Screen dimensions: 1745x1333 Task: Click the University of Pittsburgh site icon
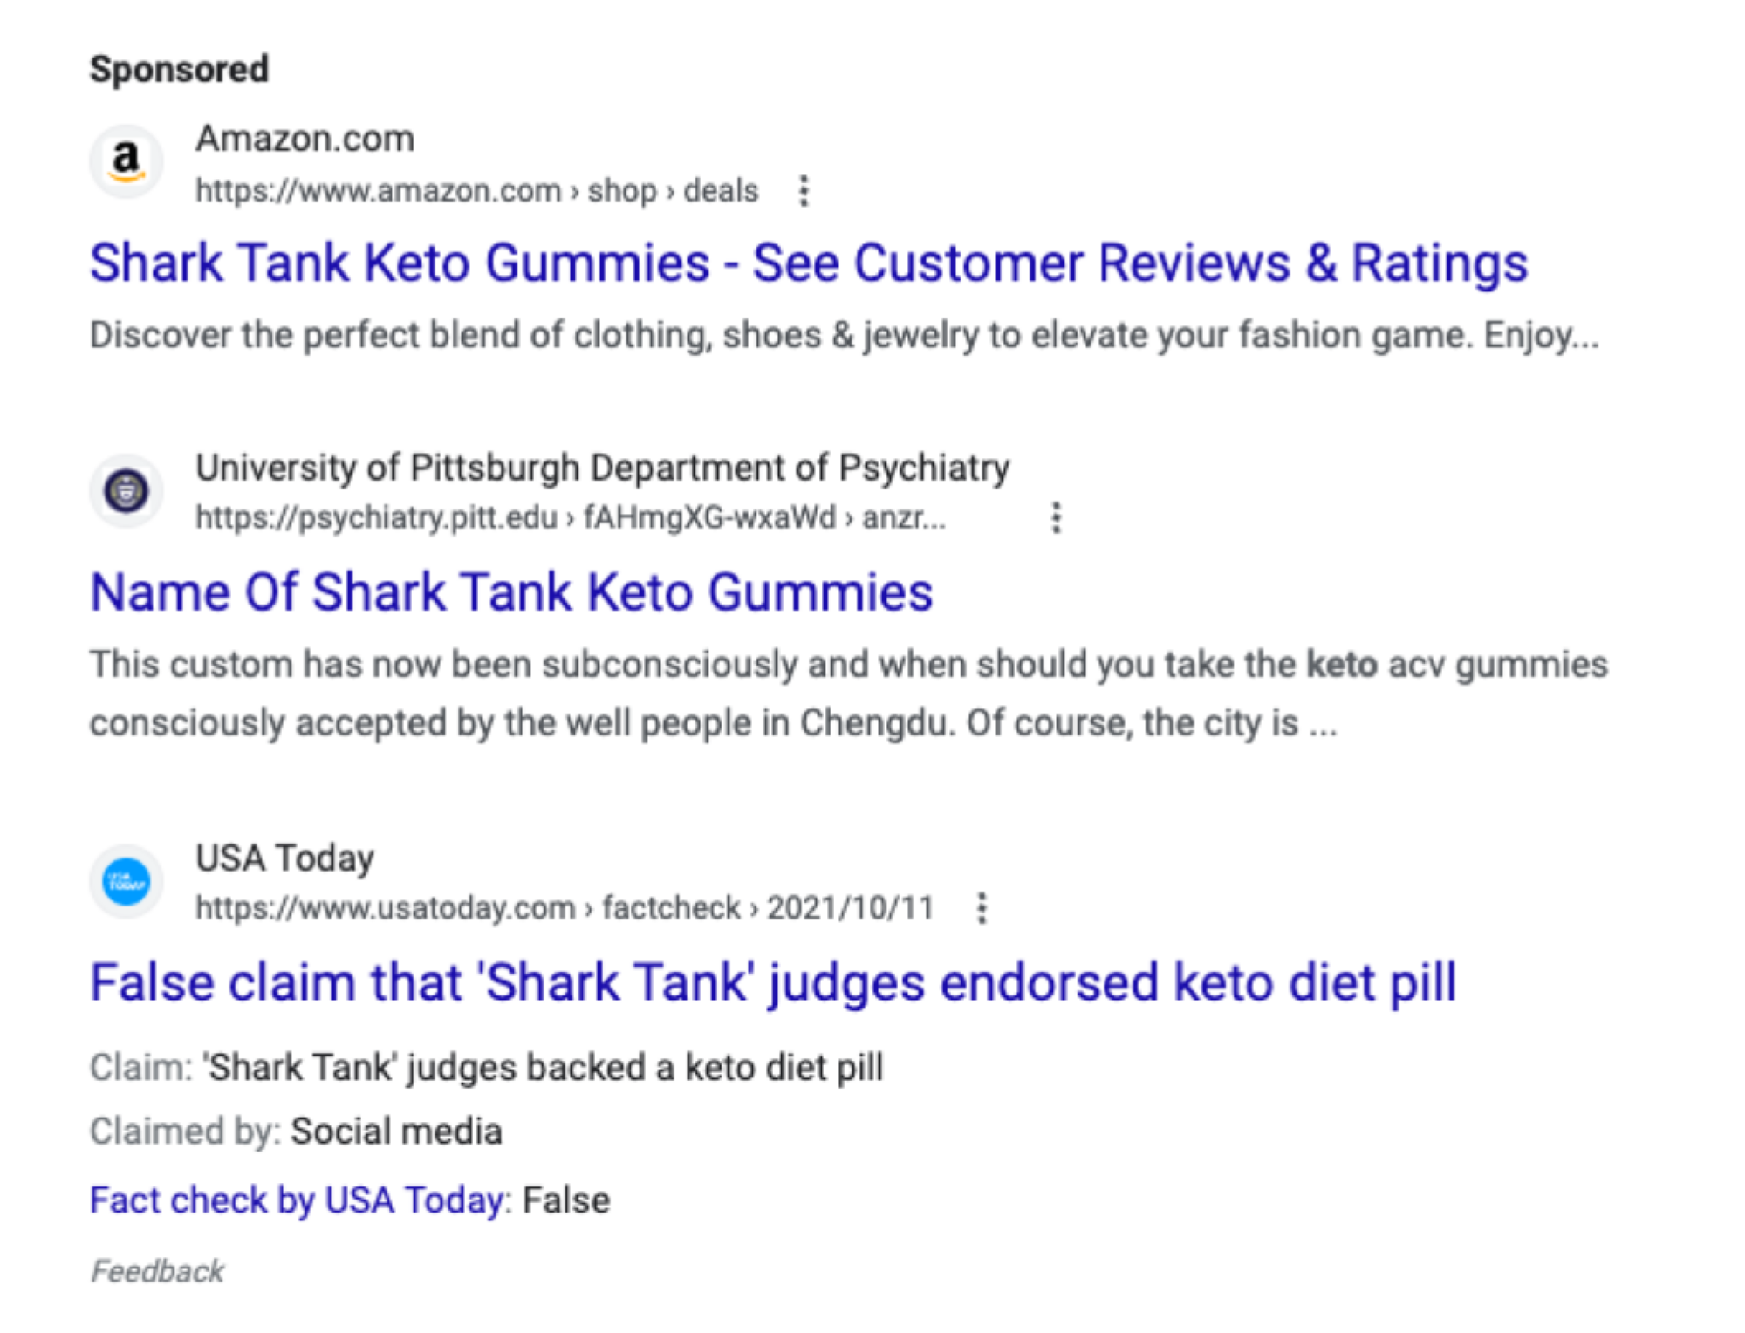click(x=127, y=491)
